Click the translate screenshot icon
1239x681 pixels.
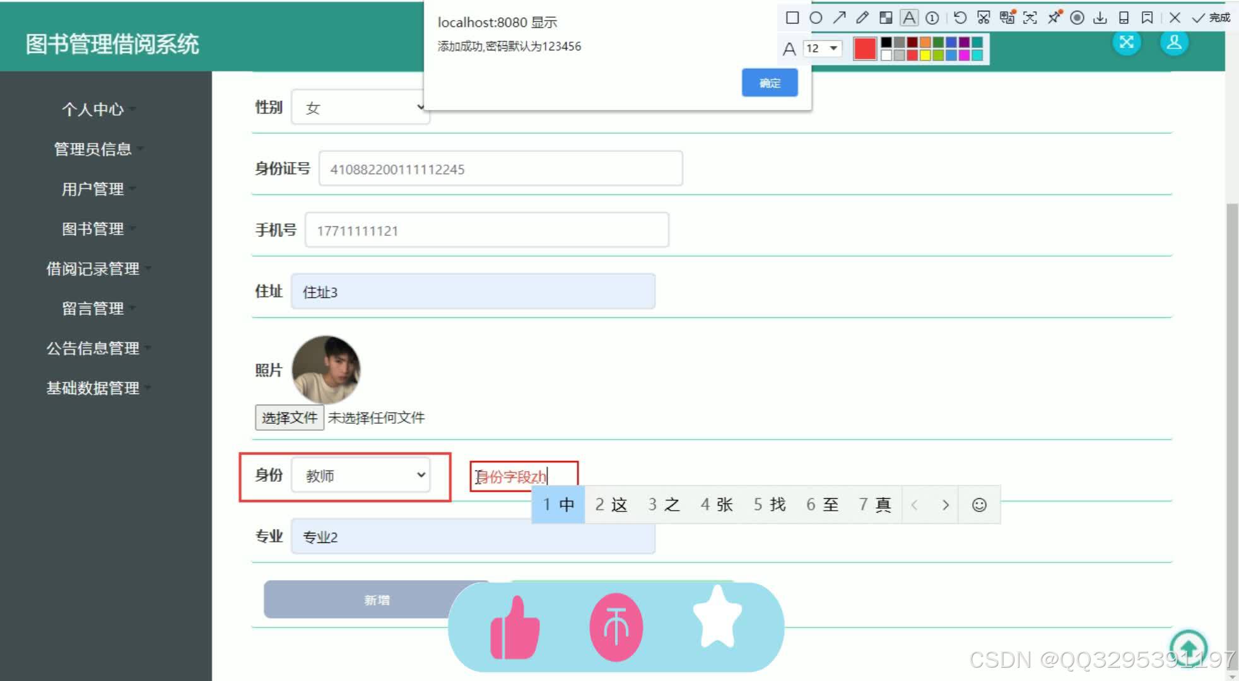click(1007, 17)
